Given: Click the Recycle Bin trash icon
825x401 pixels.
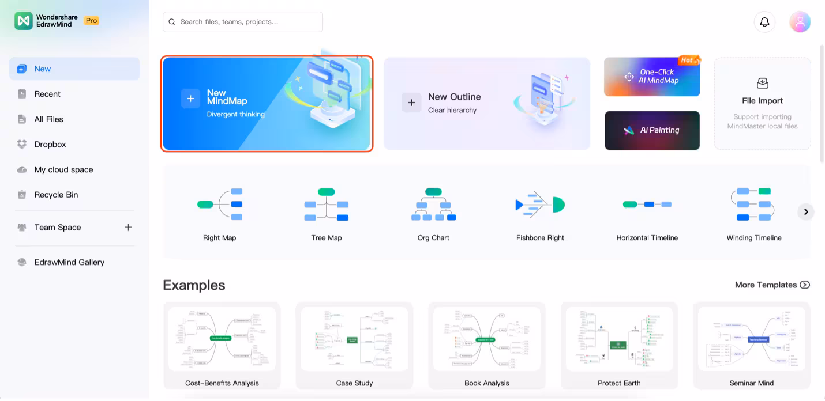Looking at the screenshot, I should 22,195.
